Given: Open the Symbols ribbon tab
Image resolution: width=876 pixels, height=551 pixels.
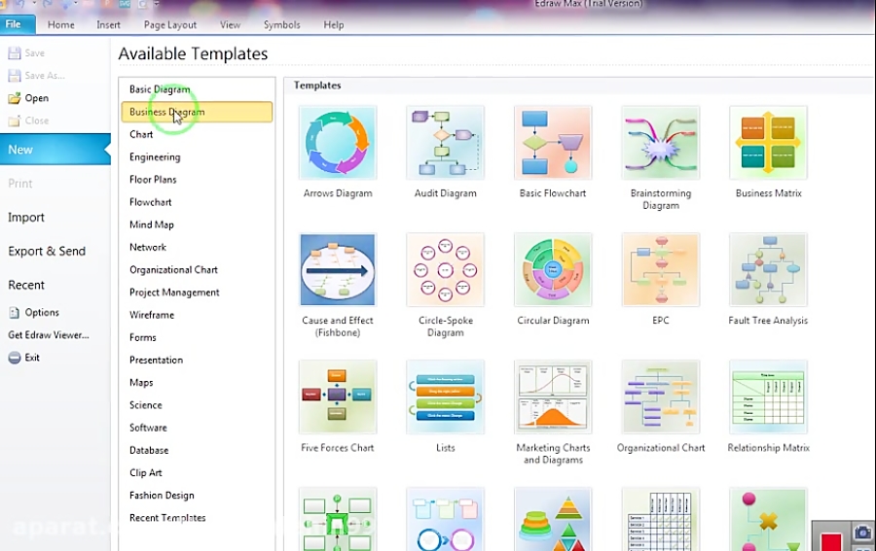Looking at the screenshot, I should tap(281, 24).
